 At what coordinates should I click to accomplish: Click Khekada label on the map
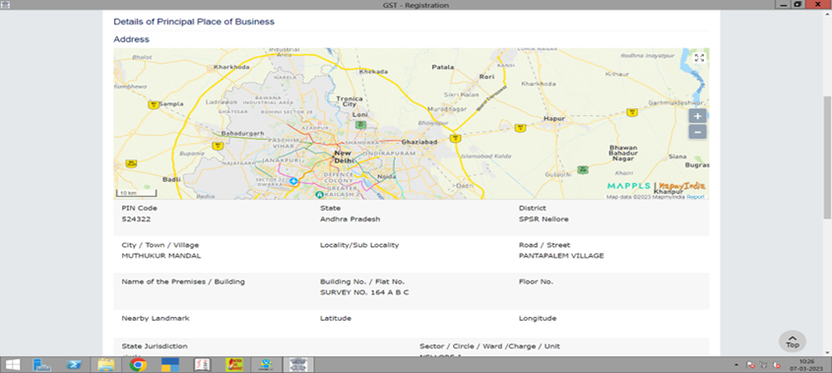point(373,72)
